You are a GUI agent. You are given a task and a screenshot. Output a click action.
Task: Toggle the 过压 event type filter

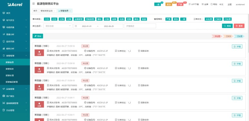[x=54, y=19]
